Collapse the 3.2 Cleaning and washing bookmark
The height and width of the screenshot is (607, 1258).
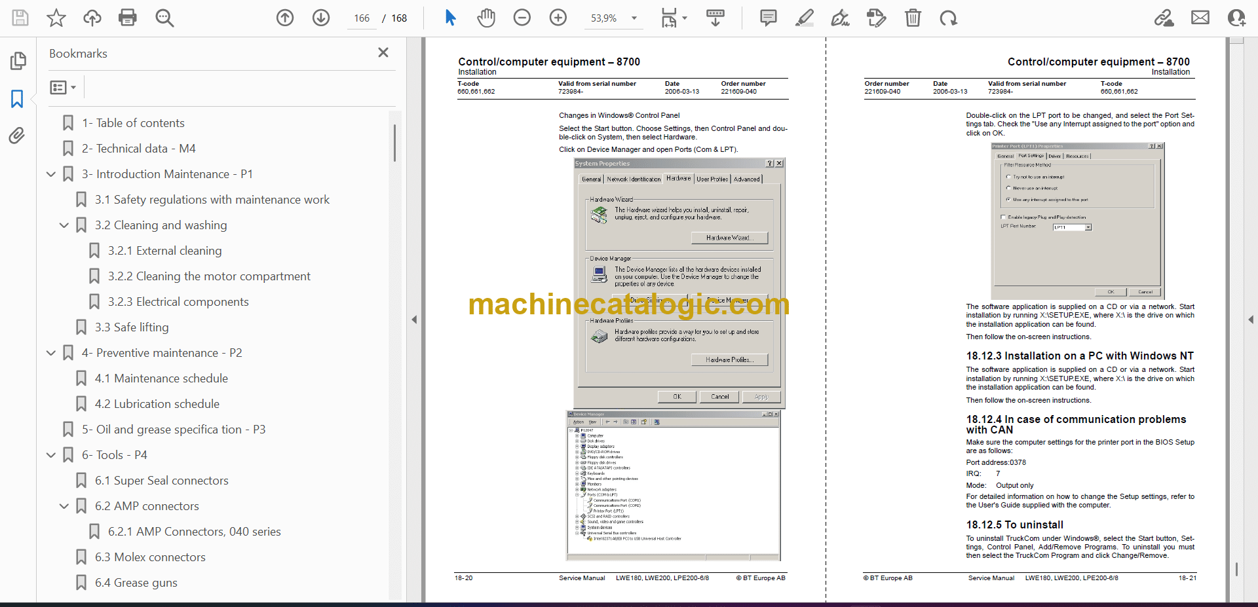point(64,225)
